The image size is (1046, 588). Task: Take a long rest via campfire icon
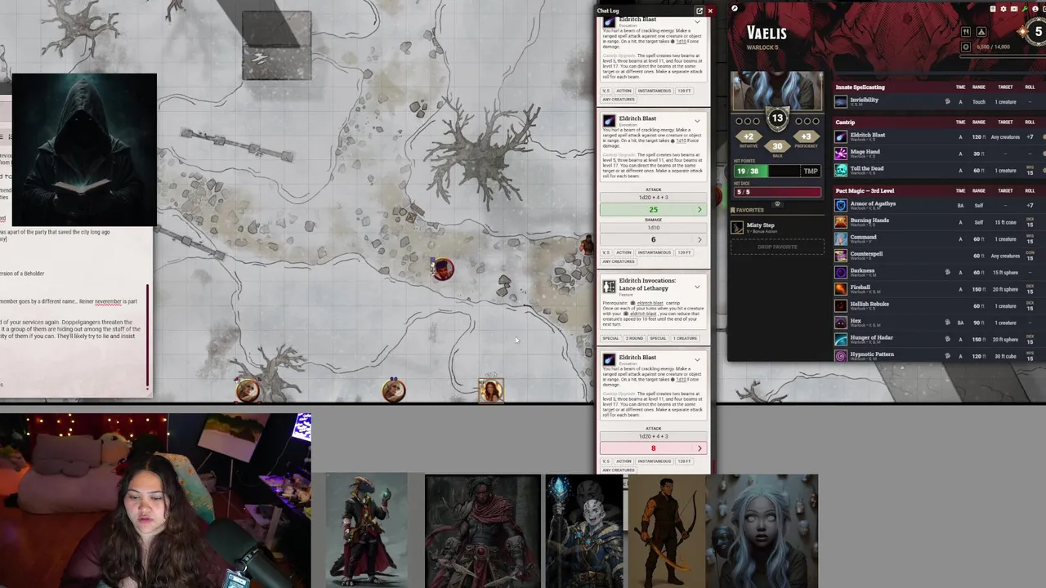click(981, 32)
